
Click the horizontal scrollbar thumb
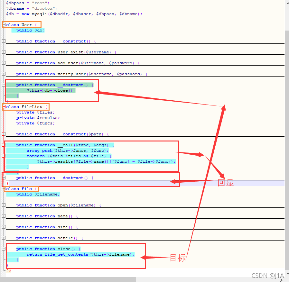tap(68, 280)
